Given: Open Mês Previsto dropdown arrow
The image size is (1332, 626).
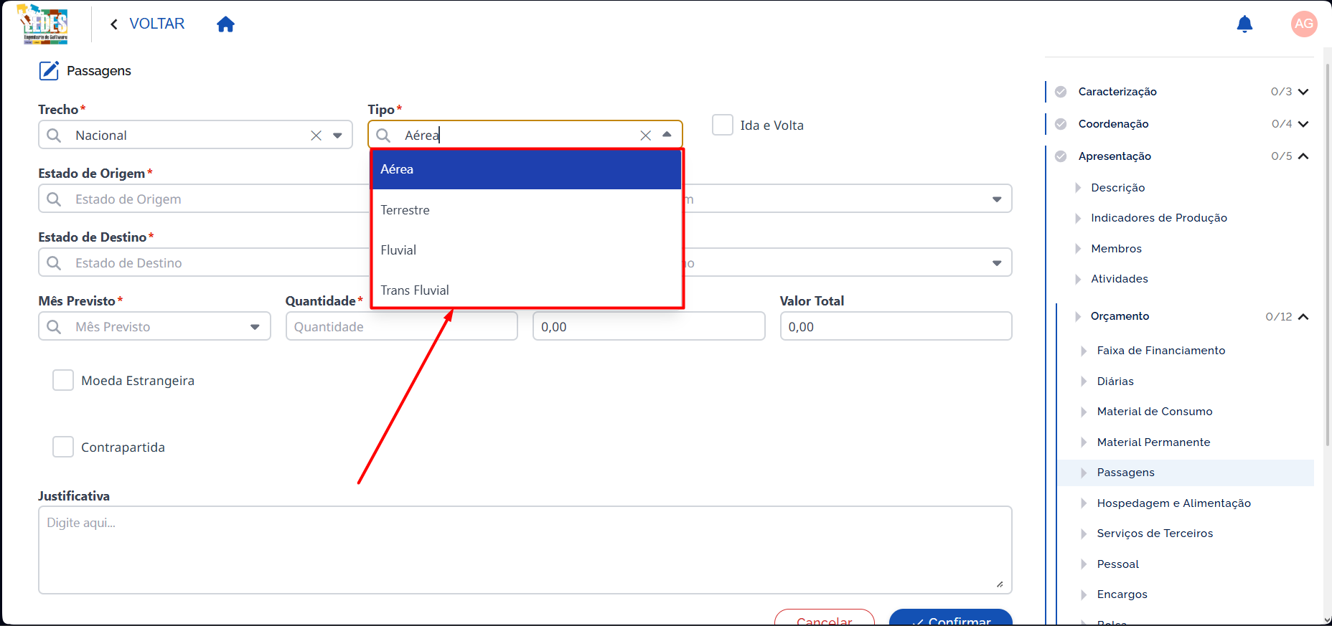Looking at the screenshot, I should tap(255, 327).
